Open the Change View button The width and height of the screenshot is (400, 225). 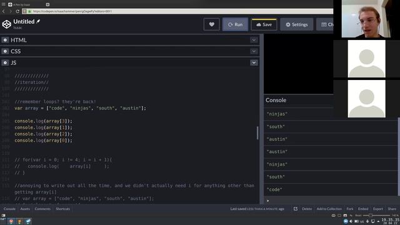pyautogui.click(x=325, y=24)
